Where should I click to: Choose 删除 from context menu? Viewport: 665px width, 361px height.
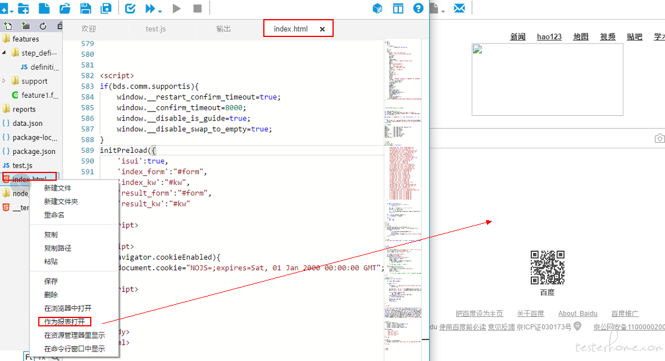coord(51,295)
